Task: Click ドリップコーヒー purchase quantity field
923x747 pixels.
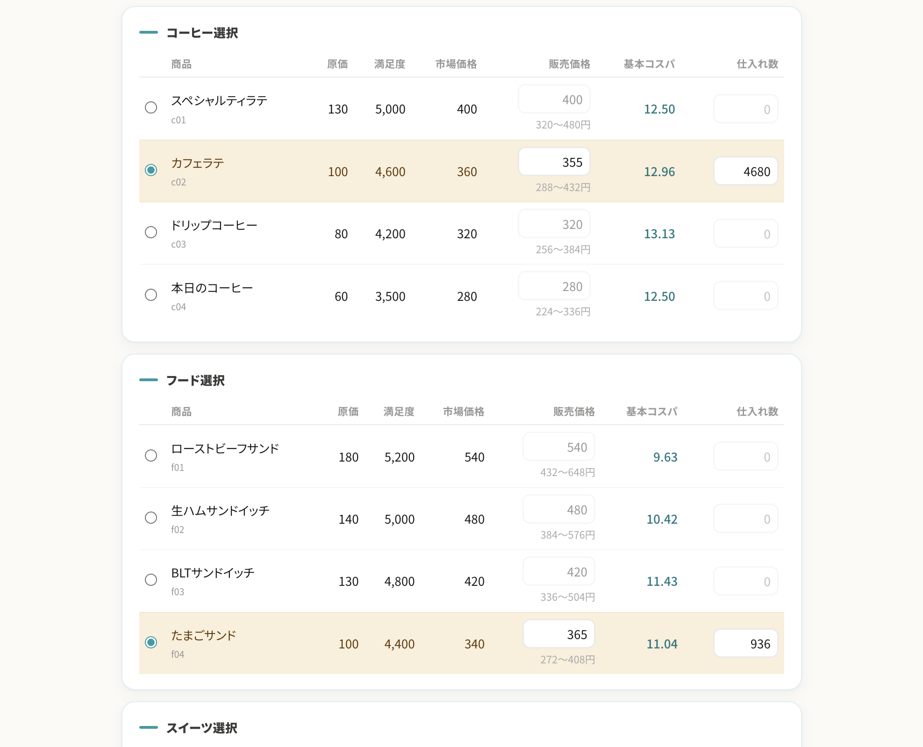Action: pyautogui.click(x=746, y=234)
